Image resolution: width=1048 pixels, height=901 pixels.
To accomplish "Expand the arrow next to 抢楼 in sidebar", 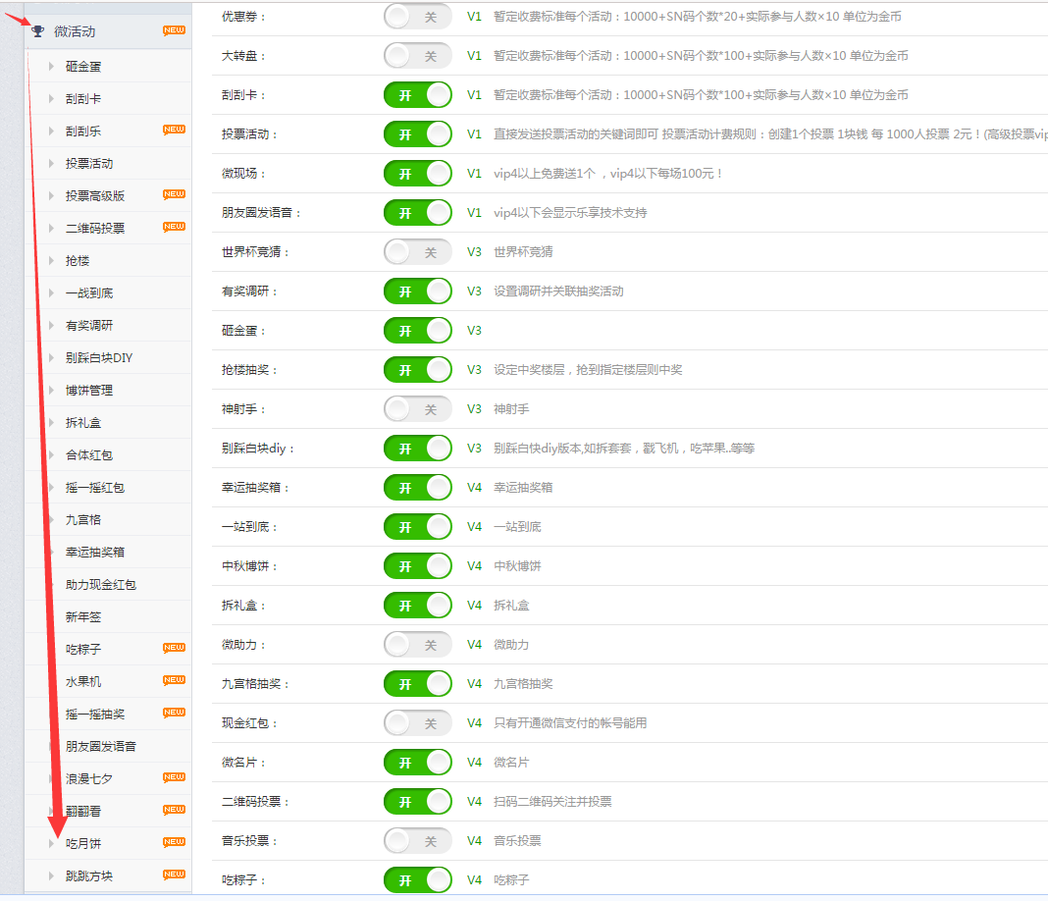I will pyautogui.click(x=51, y=261).
